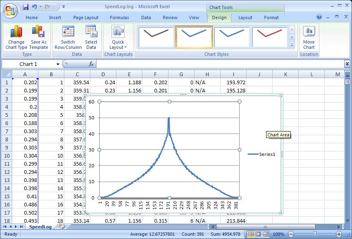Click the chart's top-middle plot area handle
The image size is (352, 239).
tap(170, 102)
